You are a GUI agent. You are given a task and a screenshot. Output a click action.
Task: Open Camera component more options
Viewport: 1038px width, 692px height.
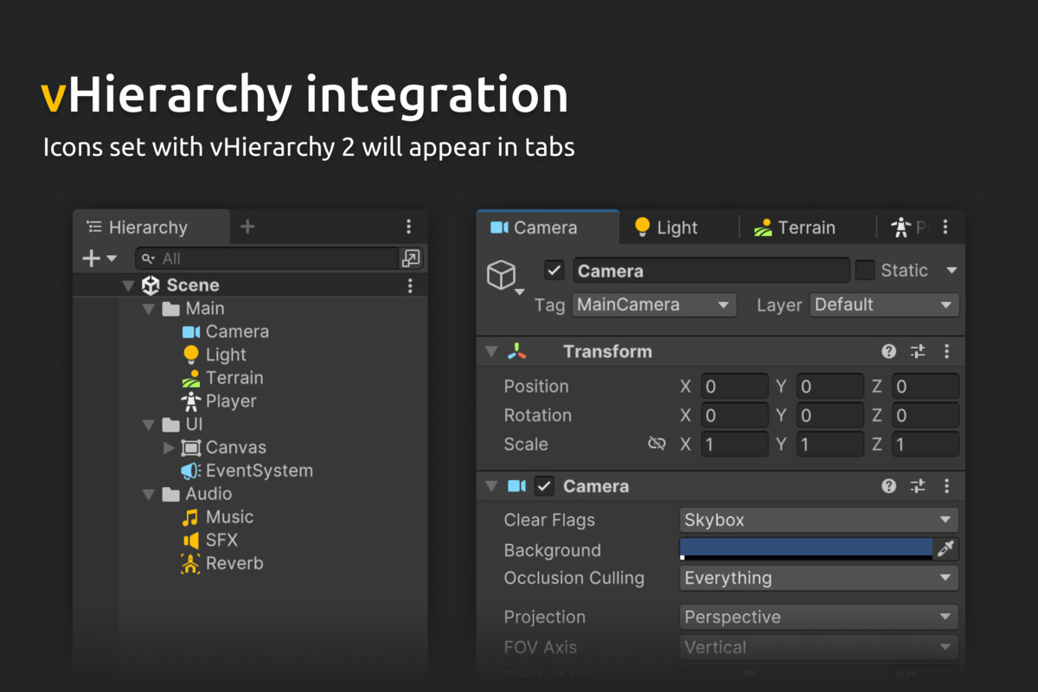(x=946, y=486)
